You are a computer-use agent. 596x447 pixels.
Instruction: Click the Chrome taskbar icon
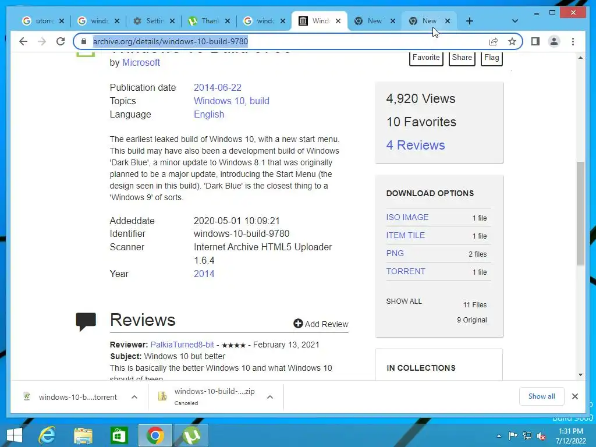155,435
